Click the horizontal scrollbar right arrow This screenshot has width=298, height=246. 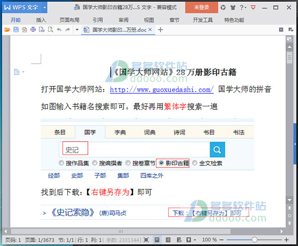coord(282,232)
